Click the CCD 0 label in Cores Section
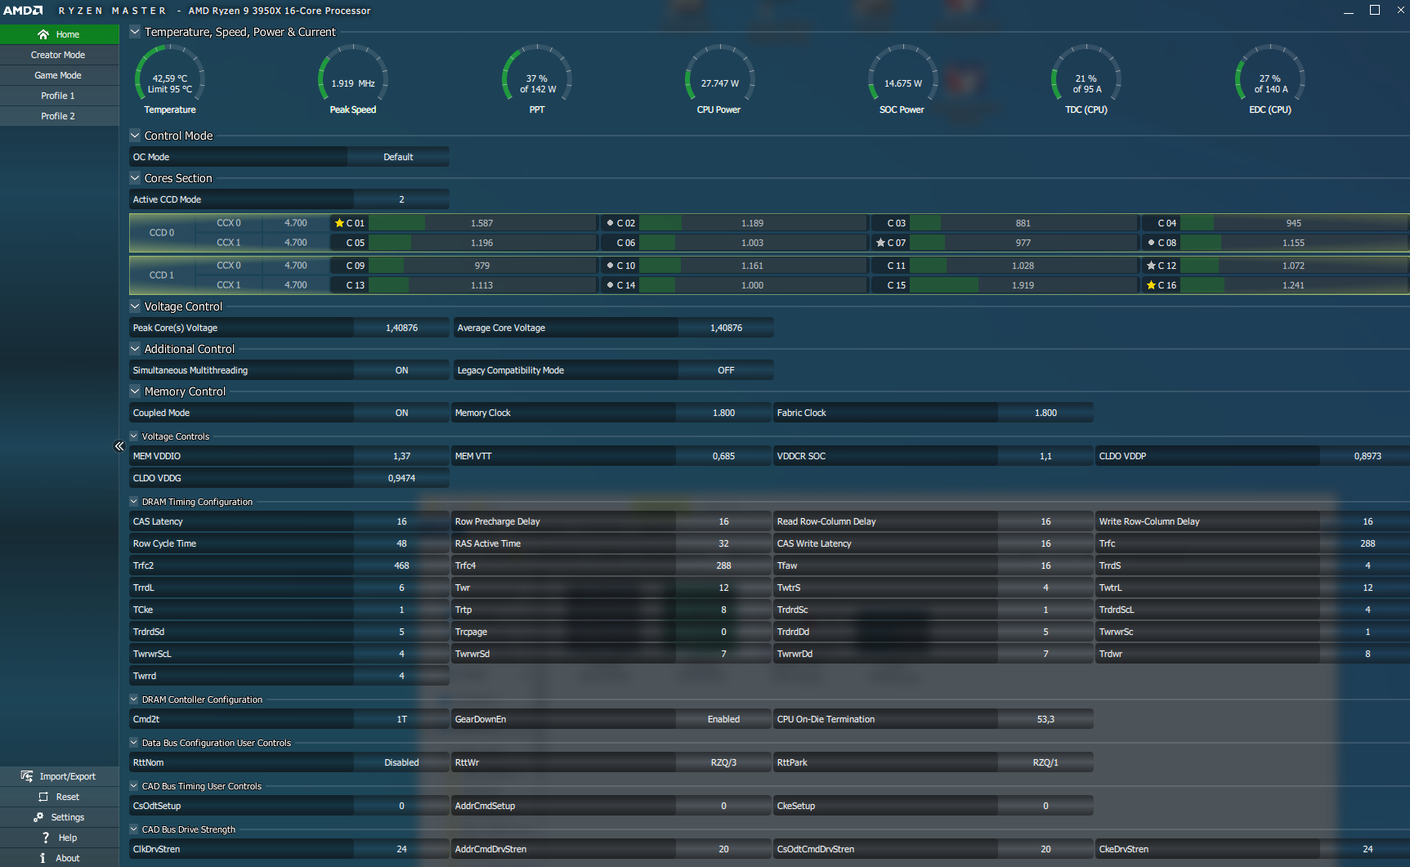The width and height of the screenshot is (1410, 867). coord(162,233)
